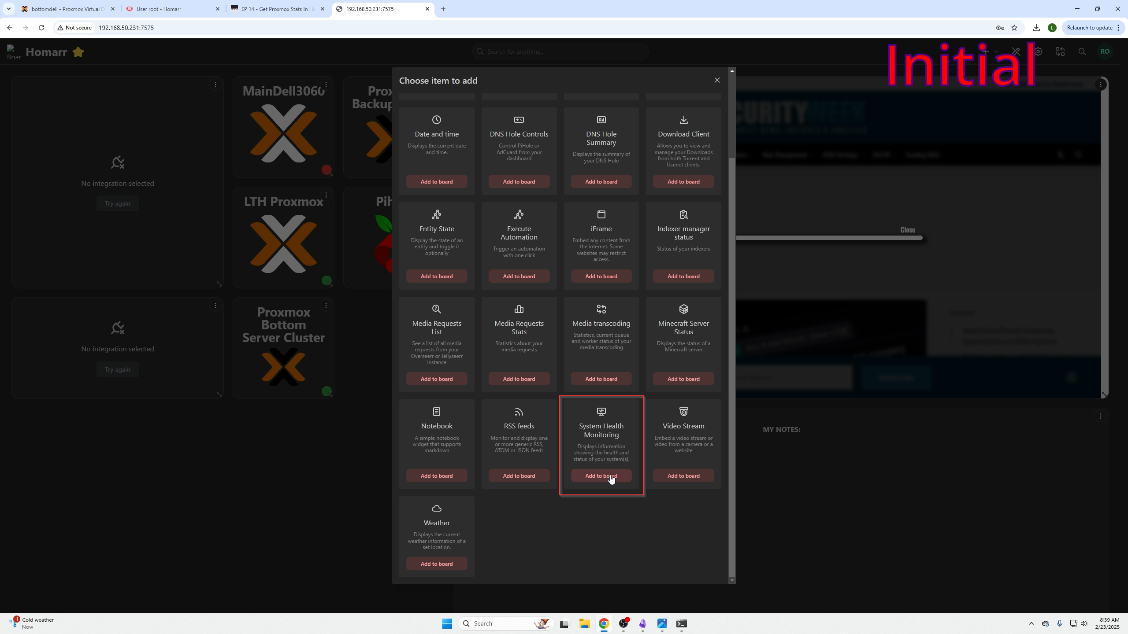
Task: Open options menu of LTH Proxmox tile
Action: [x=326, y=195]
